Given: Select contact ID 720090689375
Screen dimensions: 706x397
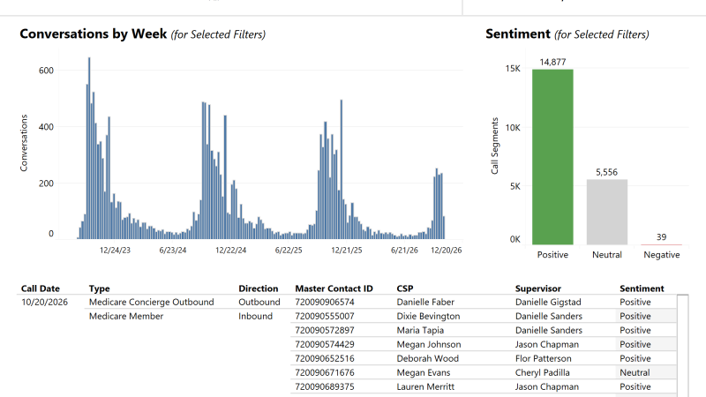Looking at the screenshot, I should click(x=325, y=386).
